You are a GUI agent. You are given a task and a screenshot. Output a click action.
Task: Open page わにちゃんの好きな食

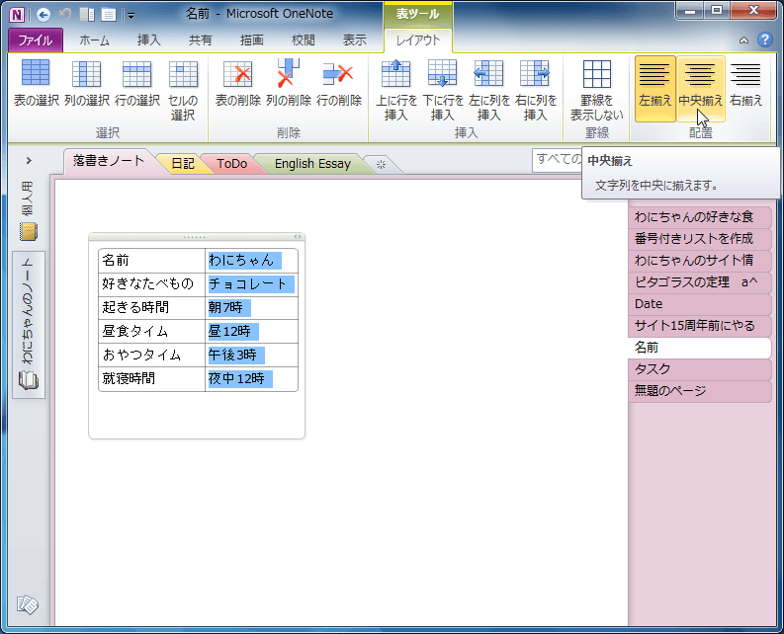pos(699,217)
